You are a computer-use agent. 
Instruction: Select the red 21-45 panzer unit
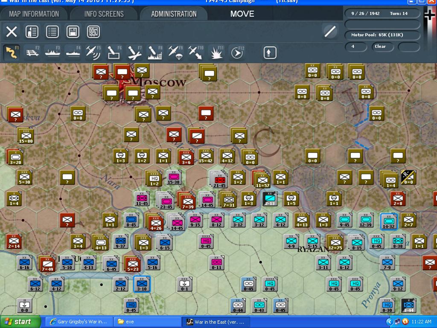[x=220, y=180]
